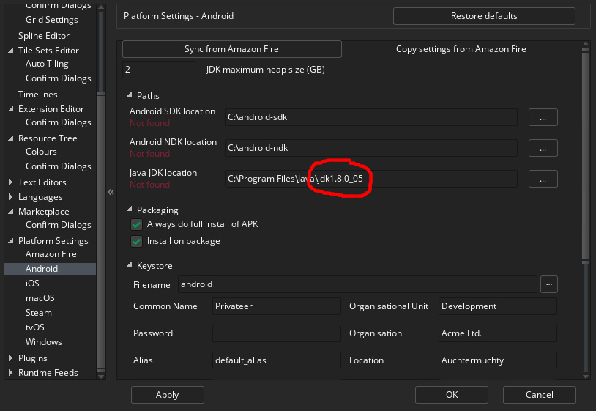Browse for Android NDK location

[x=543, y=148]
